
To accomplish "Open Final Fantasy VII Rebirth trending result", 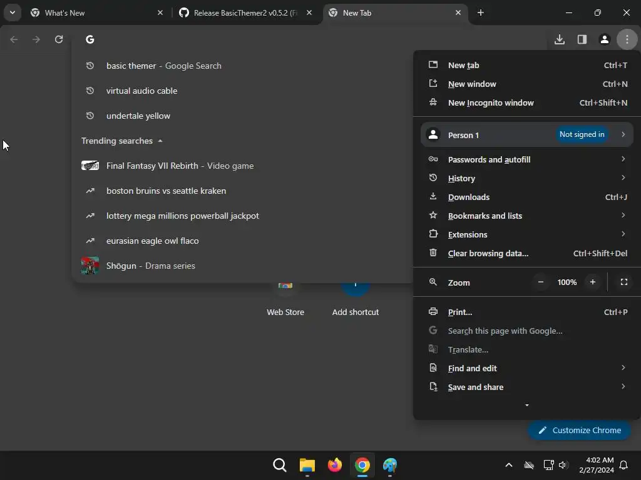I will click(x=242, y=166).
